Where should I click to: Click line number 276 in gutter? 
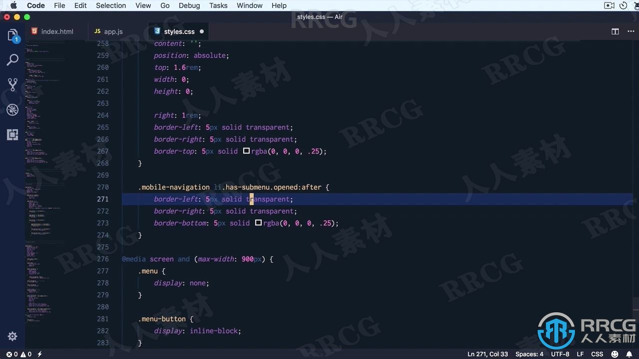pyautogui.click(x=102, y=259)
